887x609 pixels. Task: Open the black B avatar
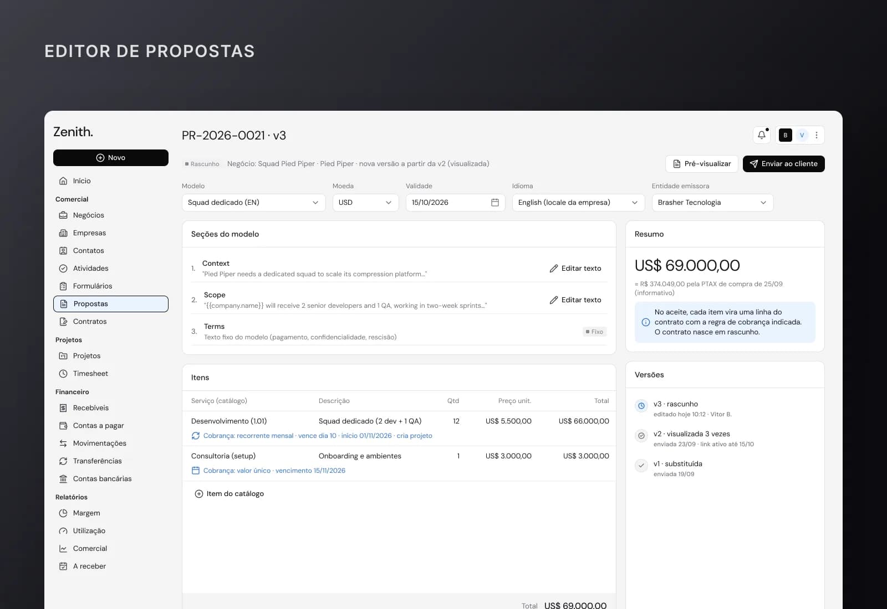click(x=785, y=135)
